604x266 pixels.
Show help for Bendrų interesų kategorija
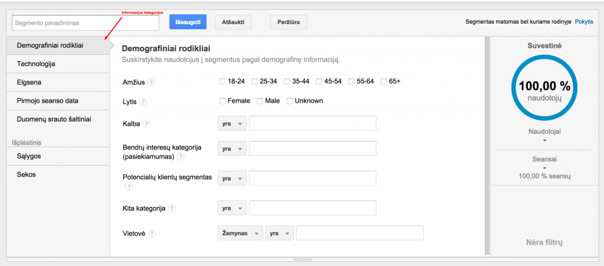point(180,157)
